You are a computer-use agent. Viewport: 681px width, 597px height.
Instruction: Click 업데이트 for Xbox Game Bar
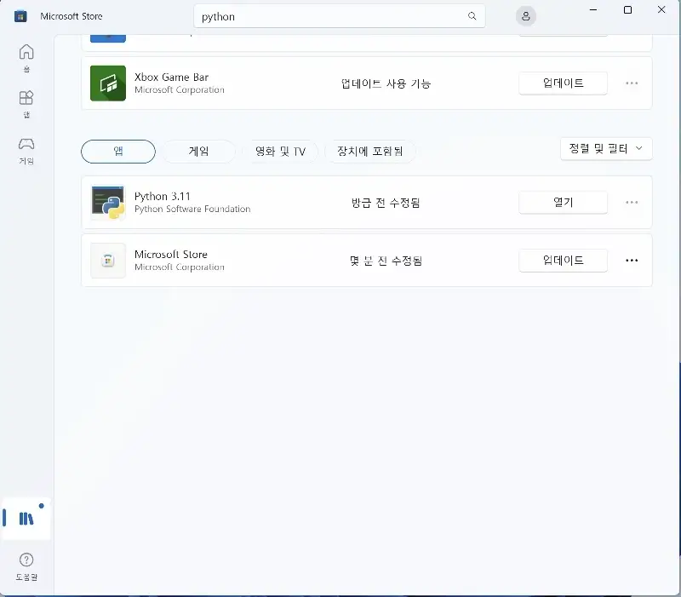pos(563,83)
